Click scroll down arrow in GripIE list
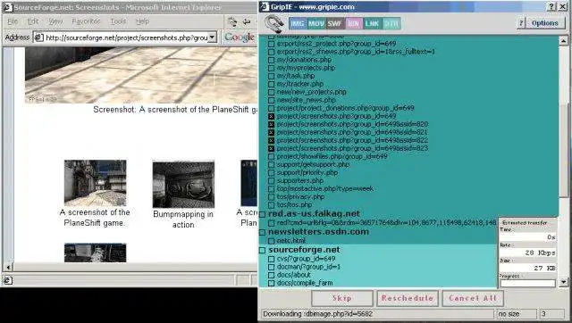The width and height of the screenshot is (572, 323). coord(564,282)
